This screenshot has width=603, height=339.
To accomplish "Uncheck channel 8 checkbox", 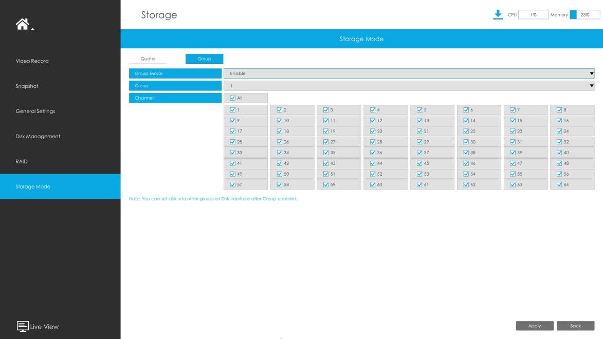I will (559, 110).
